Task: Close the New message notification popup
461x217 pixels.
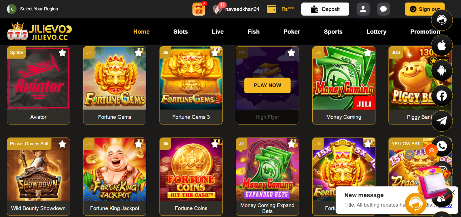Action: point(453,192)
